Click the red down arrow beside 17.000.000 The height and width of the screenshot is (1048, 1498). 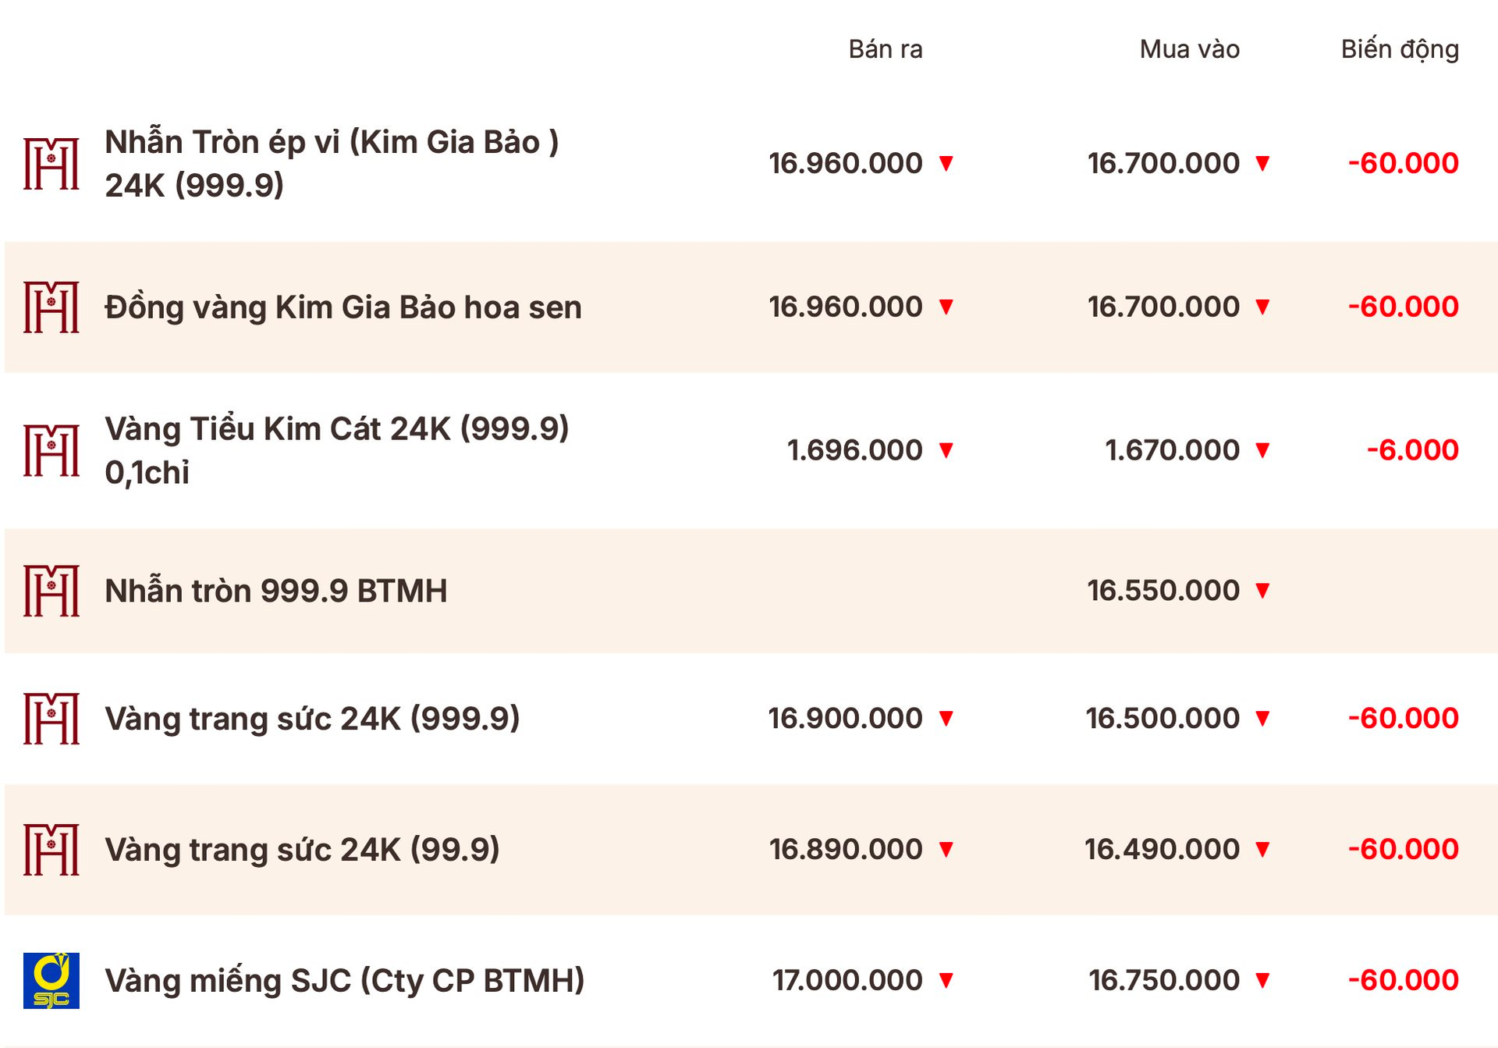coord(946,980)
